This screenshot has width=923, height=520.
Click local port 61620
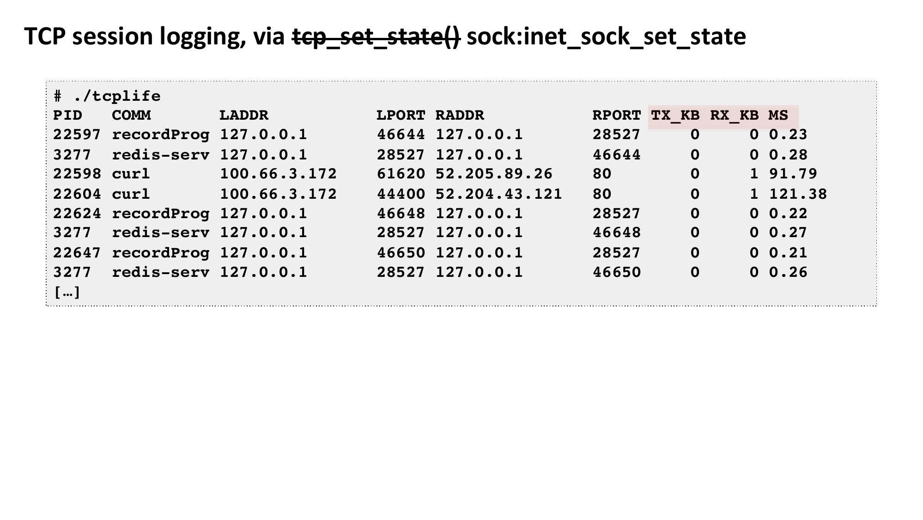(x=401, y=174)
